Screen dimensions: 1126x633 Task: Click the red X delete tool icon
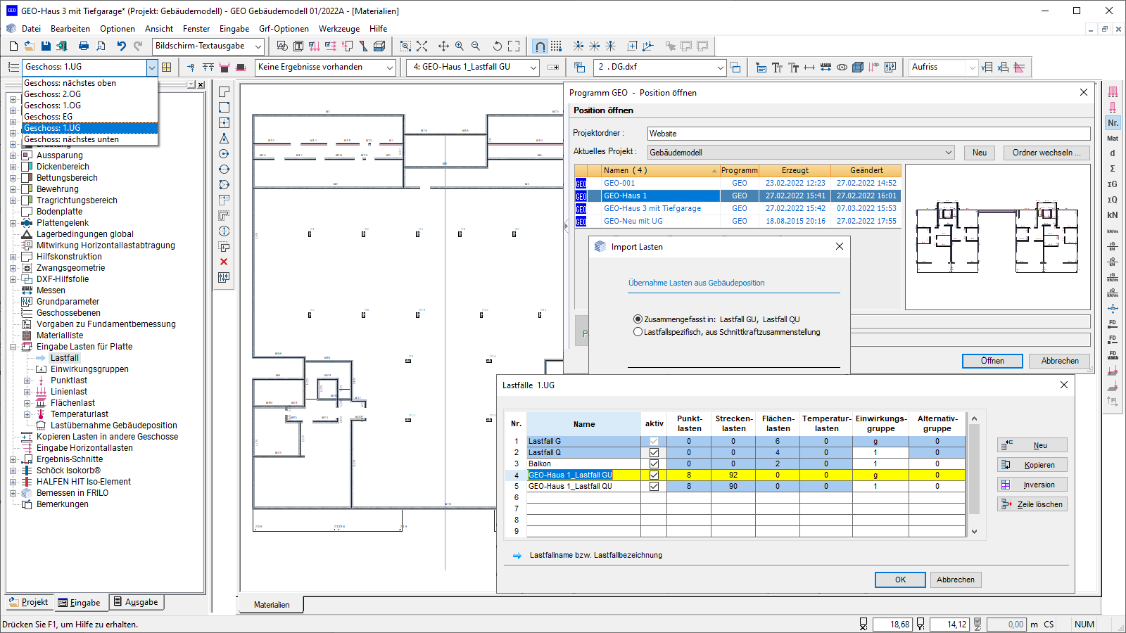click(x=224, y=262)
